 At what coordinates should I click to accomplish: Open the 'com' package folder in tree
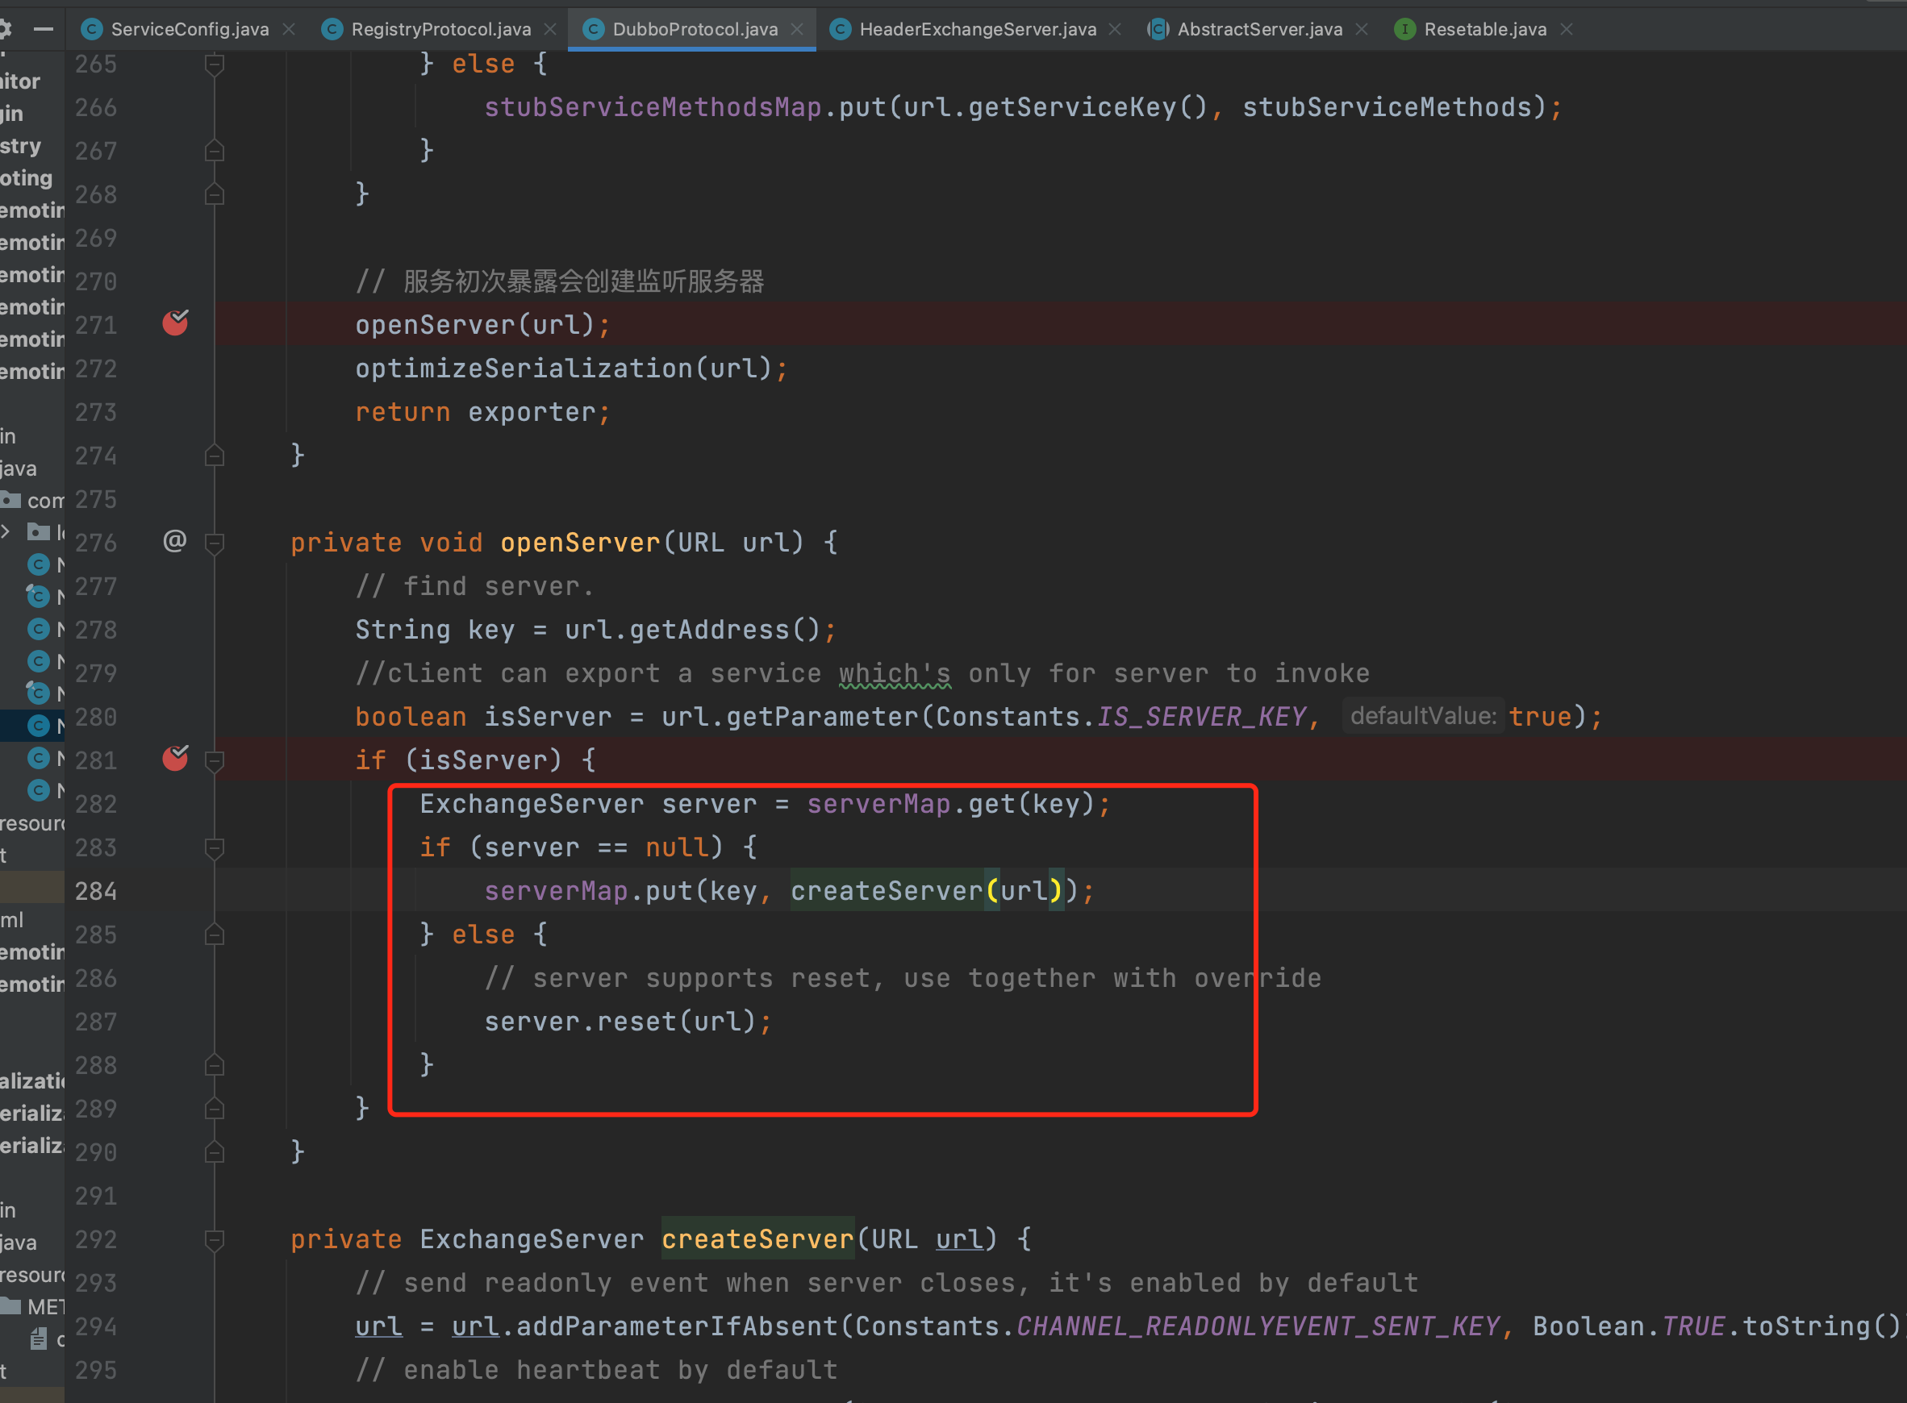point(32,500)
